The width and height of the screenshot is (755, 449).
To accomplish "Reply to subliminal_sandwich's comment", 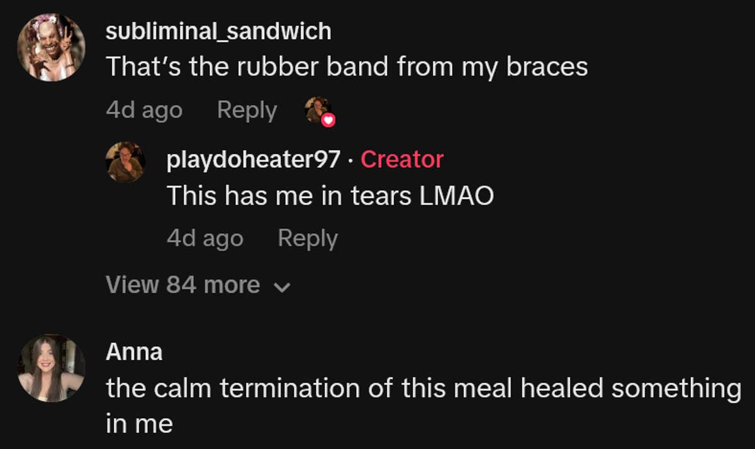I will click(x=247, y=109).
